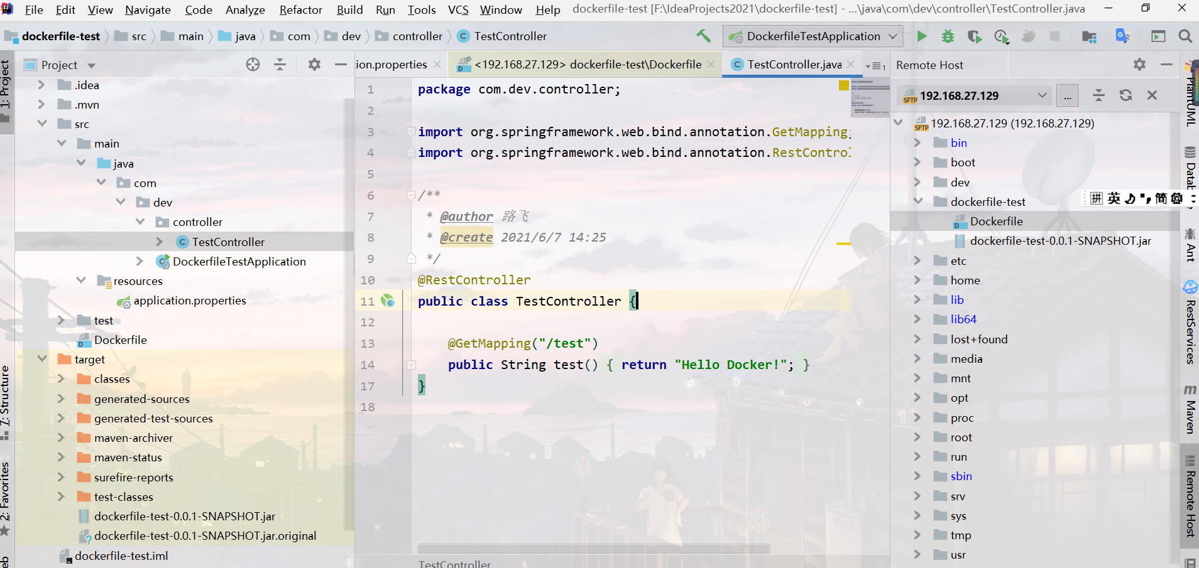This screenshot has width=1199, height=568.
Task: Toggle the PlantUML tool window
Action: point(1190,94)
